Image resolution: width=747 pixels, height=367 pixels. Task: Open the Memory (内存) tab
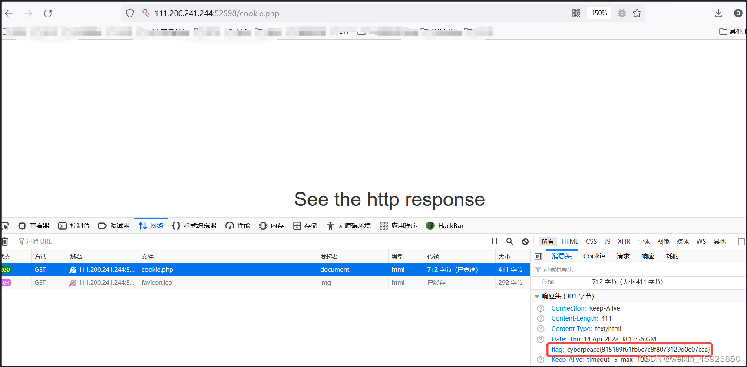pyautogui.click(x=271, y=226)
